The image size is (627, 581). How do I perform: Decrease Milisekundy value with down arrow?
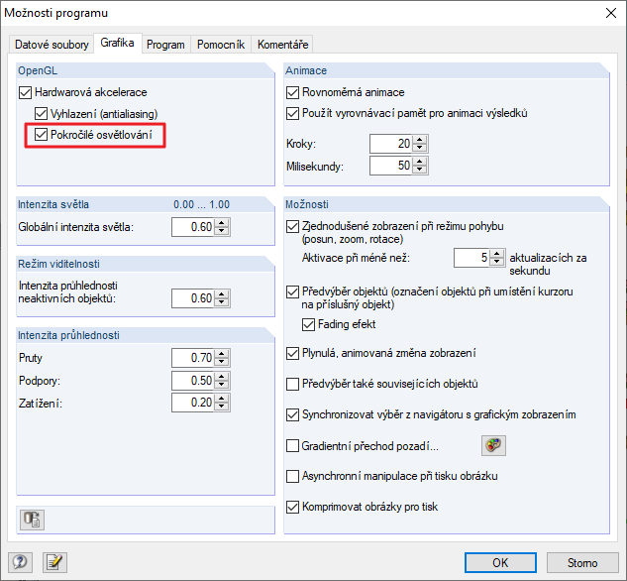[419, 170]
